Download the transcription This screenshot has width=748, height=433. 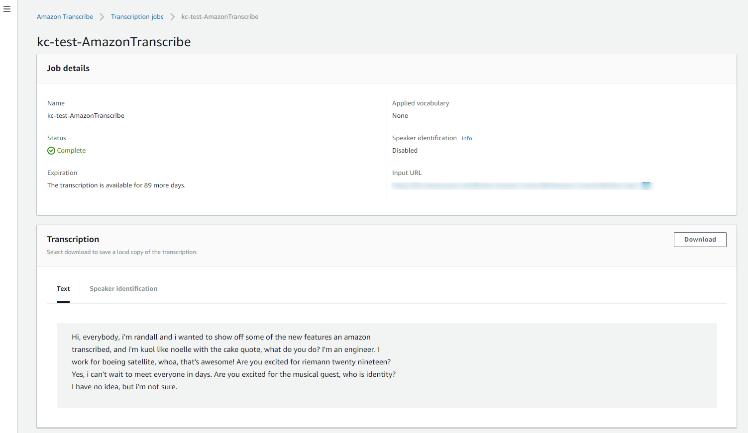(x=700, y=240)
